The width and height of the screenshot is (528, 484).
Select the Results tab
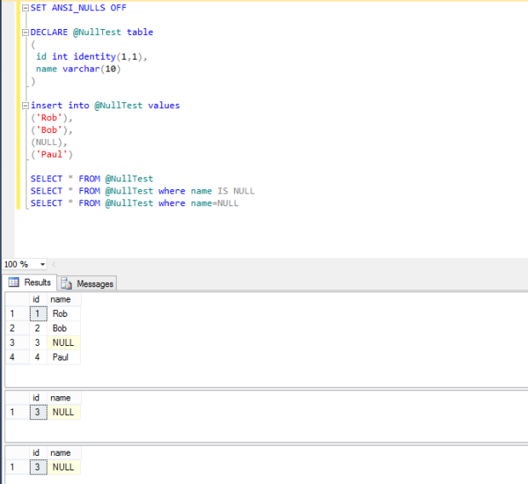coord(37,283)
